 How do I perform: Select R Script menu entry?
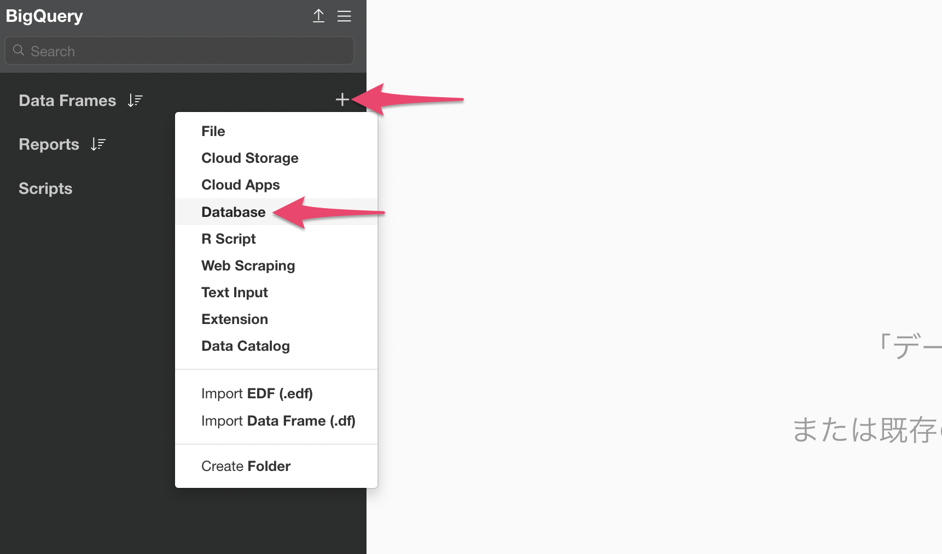(229, 239)
